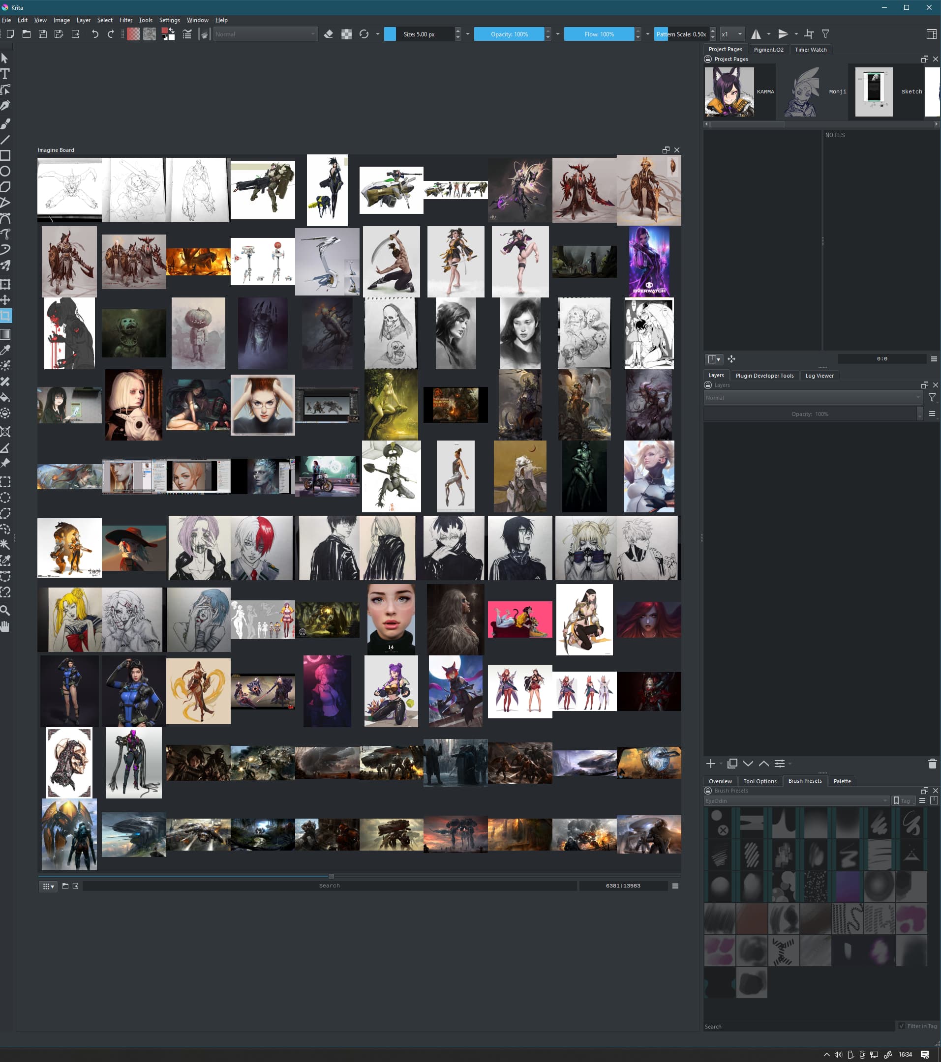The width and height of the screenshot is (941, 1062).
Task: Adjust the brush Opacity slider
Action: coord(509,34)
